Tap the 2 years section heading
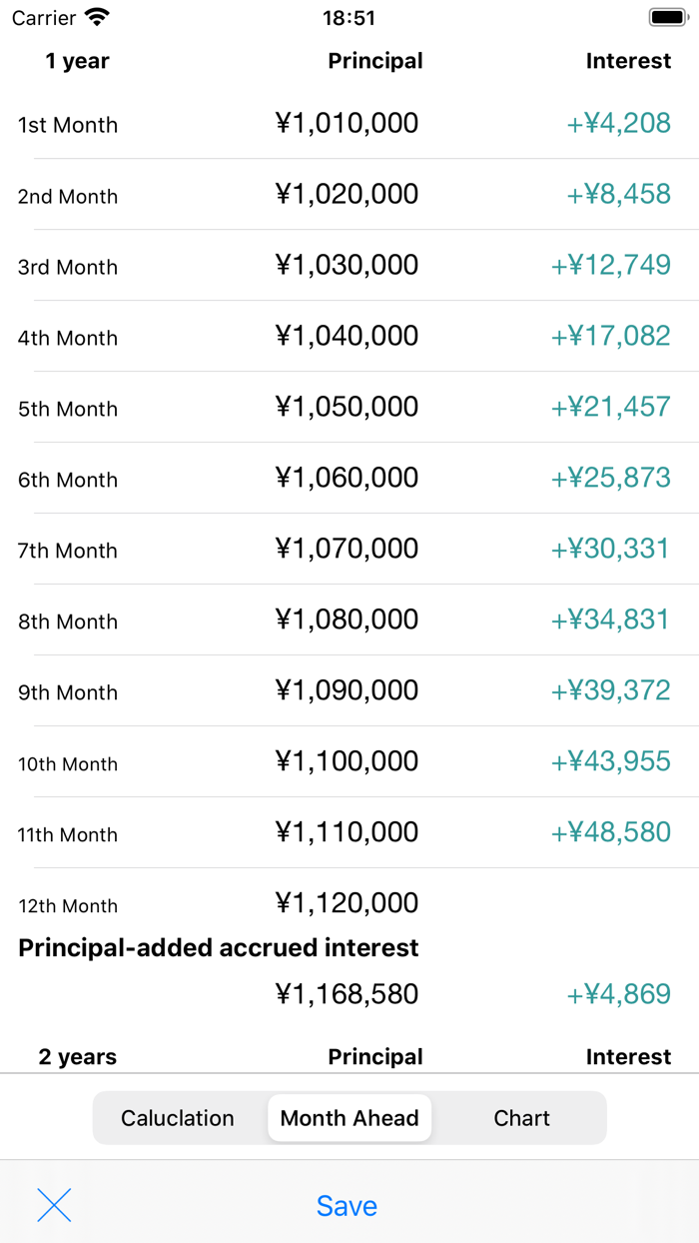 pyautogui.click(x=77, y=1056)
